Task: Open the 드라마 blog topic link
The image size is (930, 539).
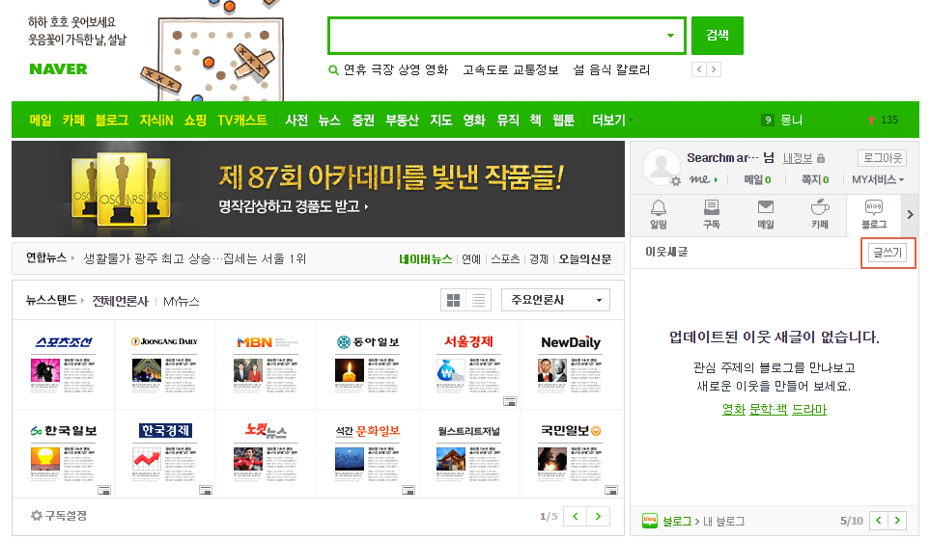Action: click(x=809, y=409)
